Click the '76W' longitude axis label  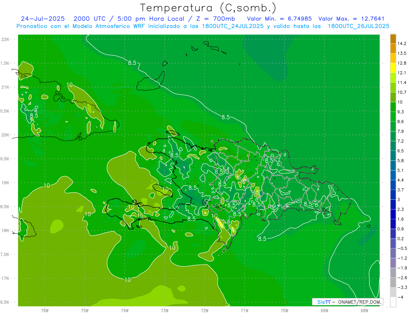[45, 311]
